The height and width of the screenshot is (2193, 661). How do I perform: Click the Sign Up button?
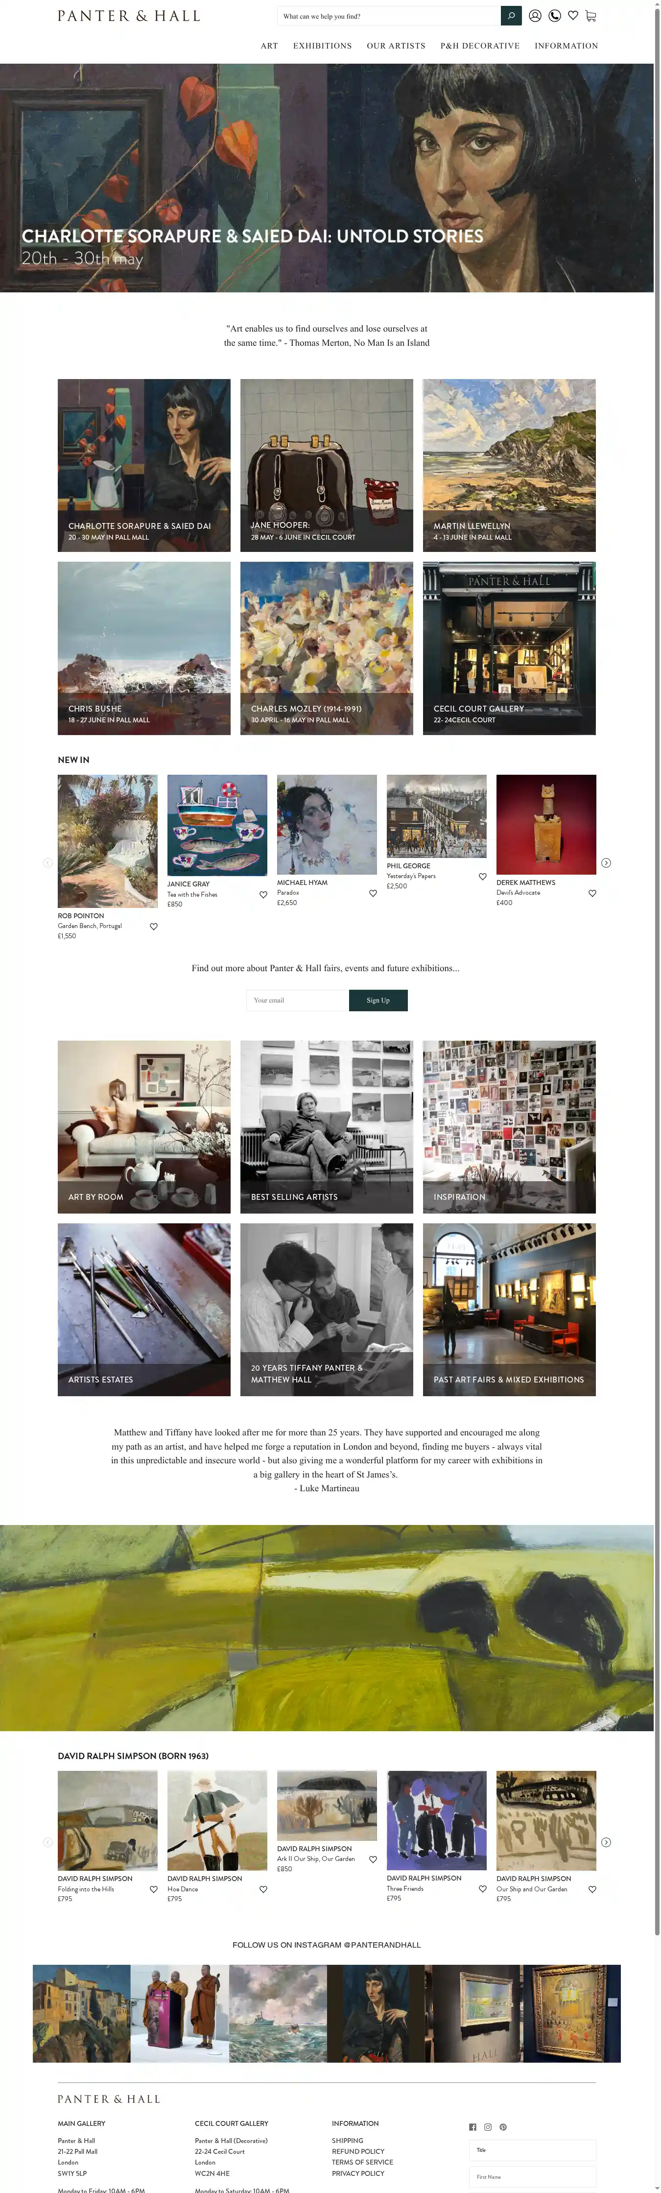(378, 1001)
